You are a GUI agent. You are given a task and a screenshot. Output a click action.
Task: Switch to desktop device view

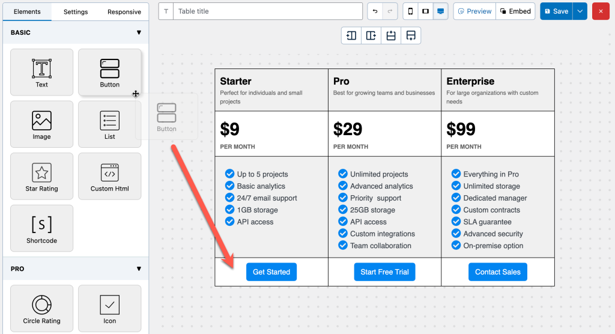click(x=441, y=11)
